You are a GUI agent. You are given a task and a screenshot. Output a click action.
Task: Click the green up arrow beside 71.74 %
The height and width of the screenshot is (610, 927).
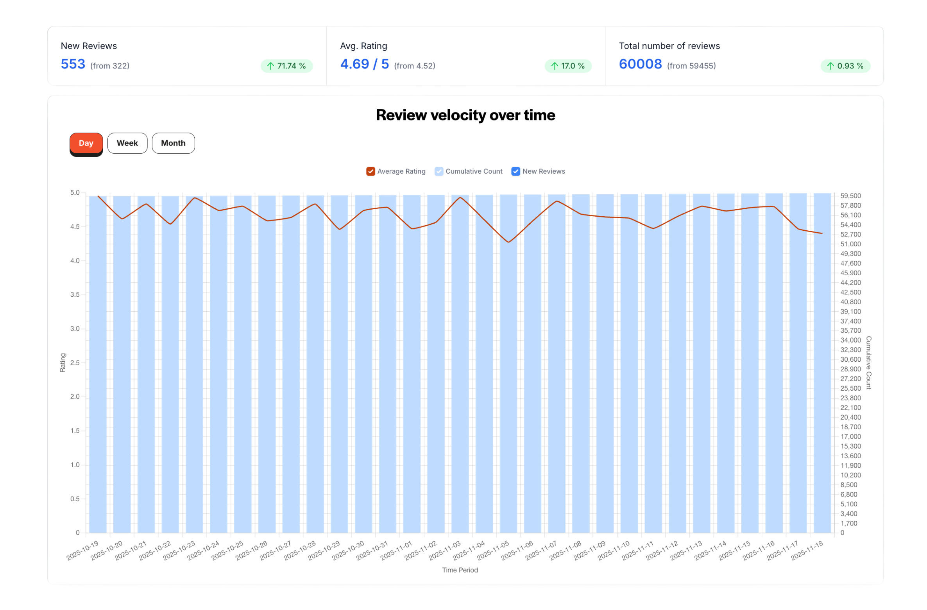(x=270, y=66)
